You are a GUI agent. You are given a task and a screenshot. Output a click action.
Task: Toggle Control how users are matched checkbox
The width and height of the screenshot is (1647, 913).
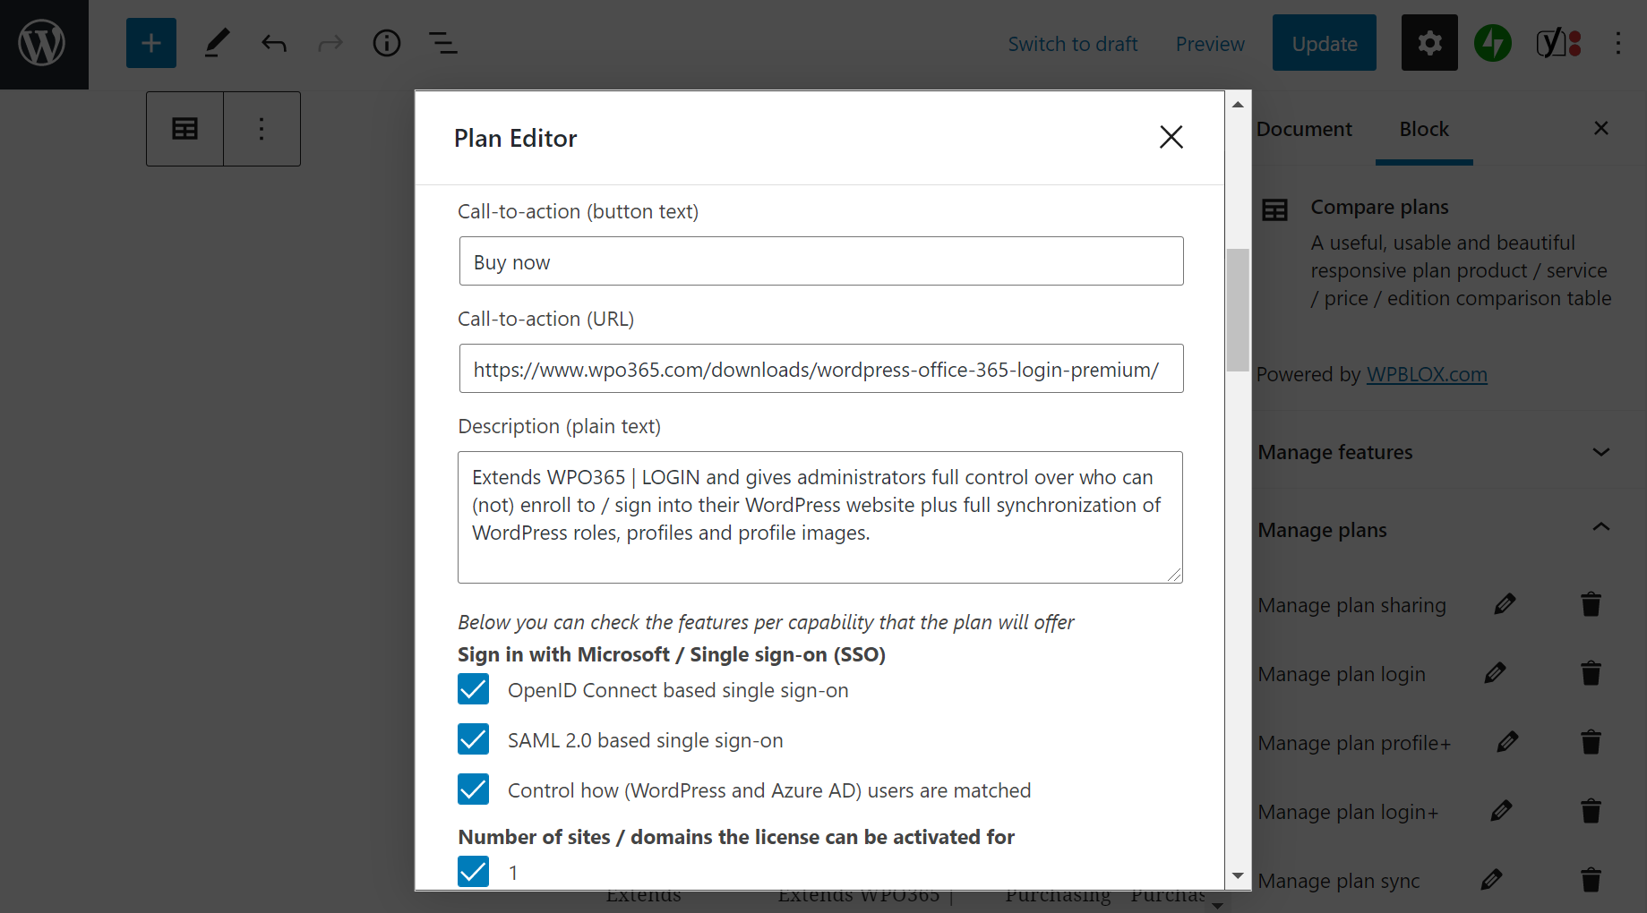[x=473, y=789]
